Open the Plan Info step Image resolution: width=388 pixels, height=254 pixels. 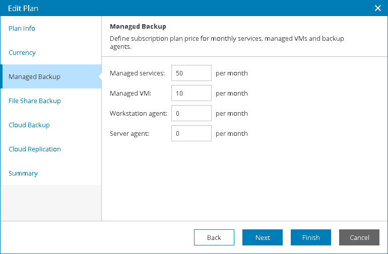click(x=22, y=28)
